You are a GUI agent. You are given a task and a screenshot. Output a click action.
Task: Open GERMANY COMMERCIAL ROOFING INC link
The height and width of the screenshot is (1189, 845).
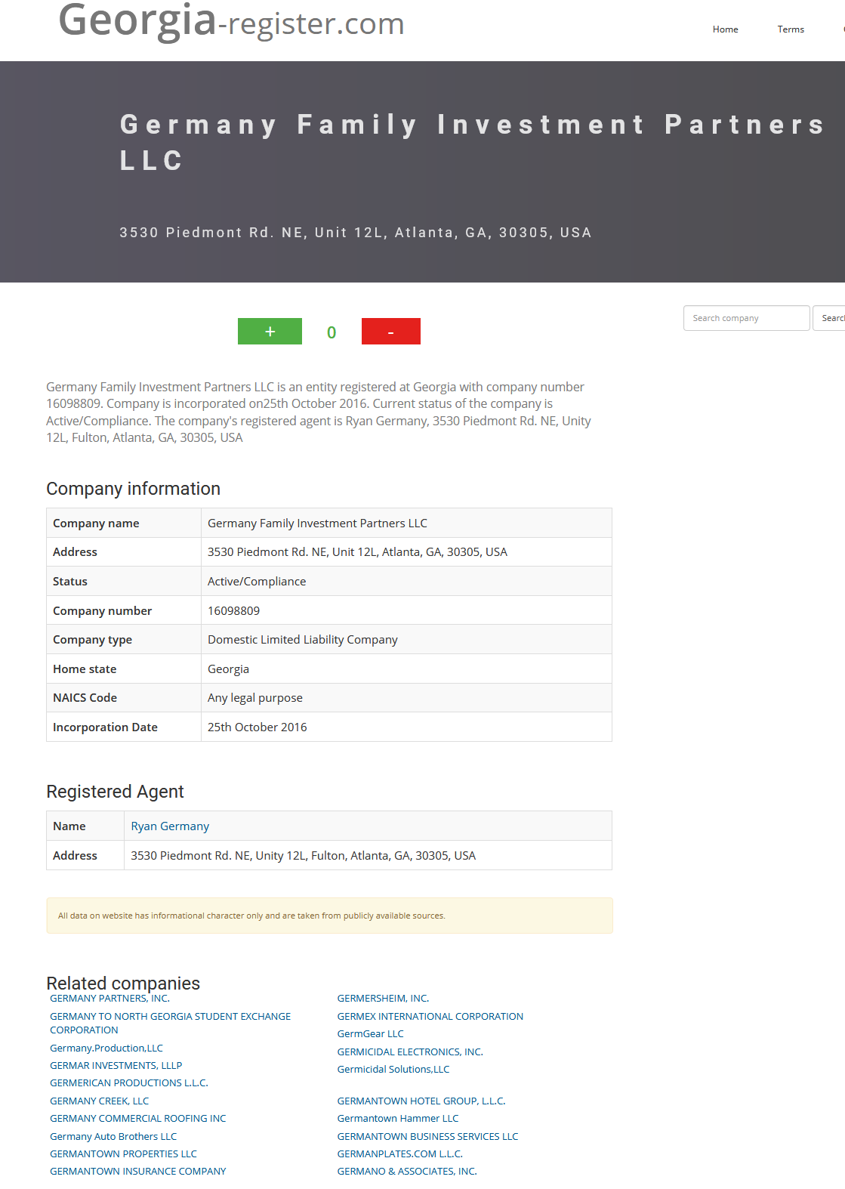point(138,1119)
